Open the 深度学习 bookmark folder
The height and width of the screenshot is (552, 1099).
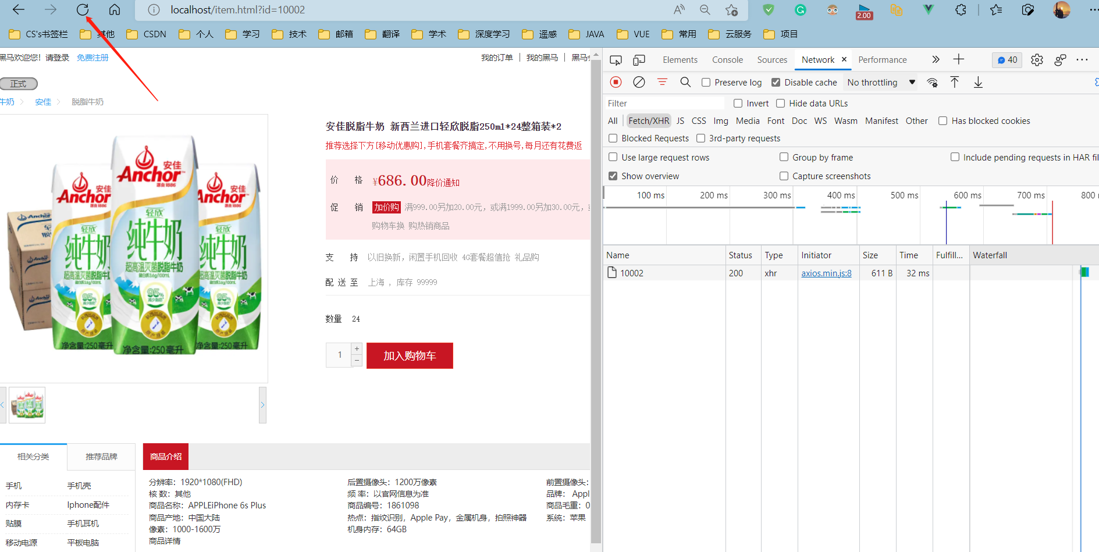(484, 34)
